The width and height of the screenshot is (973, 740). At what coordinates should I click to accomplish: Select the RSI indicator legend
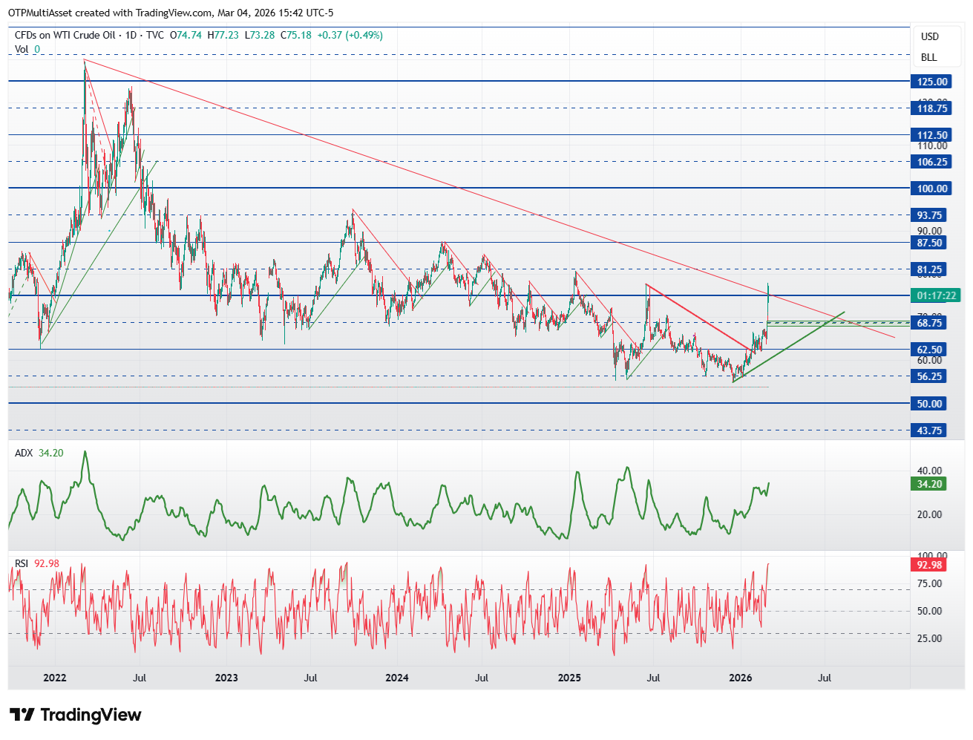[x=37, y=563]
